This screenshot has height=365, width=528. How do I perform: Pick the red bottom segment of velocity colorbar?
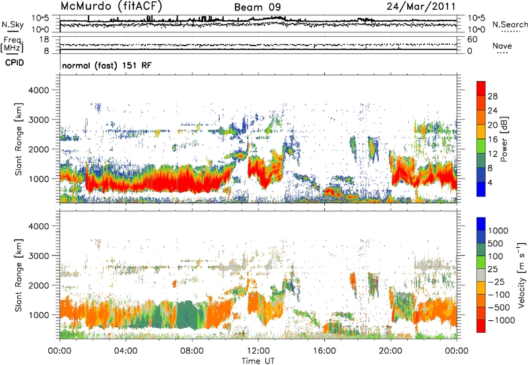481,326
